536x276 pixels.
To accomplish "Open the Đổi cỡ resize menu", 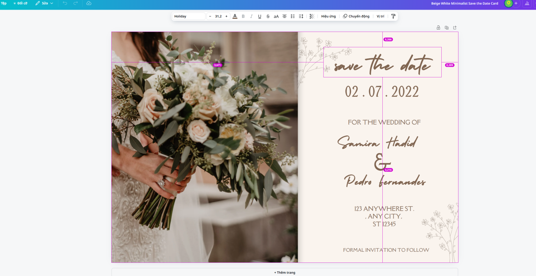I will coord(20,3).
